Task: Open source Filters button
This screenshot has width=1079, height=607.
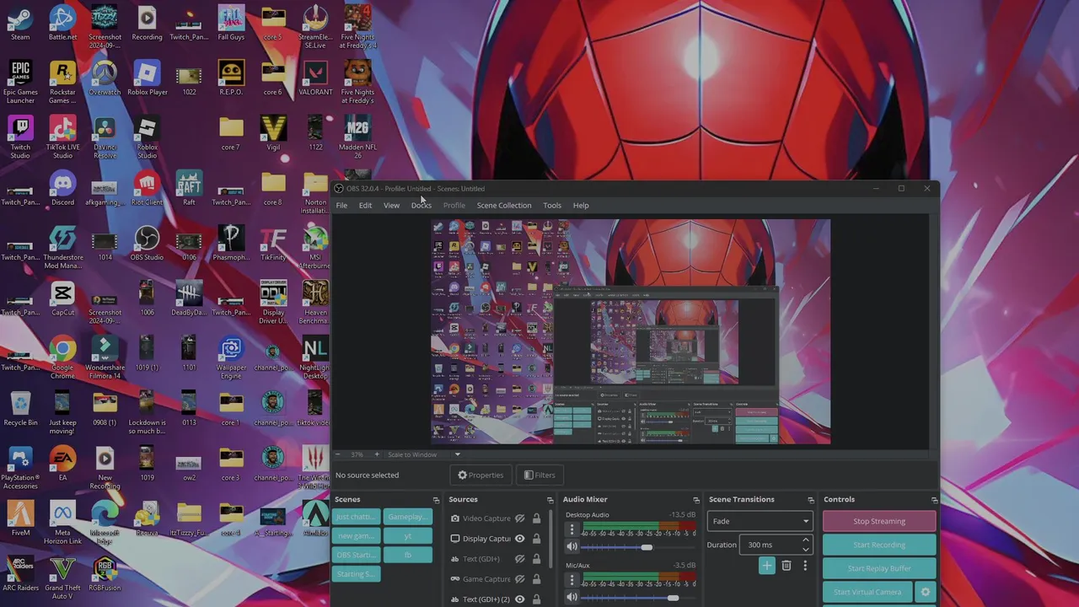Action: tap(539, 475)
